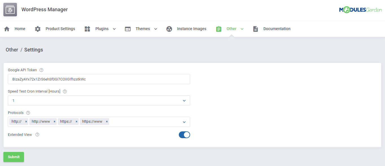Click the Plugins widgets icon
Viewport: 385px width, 166px height.
click(87, 29)
